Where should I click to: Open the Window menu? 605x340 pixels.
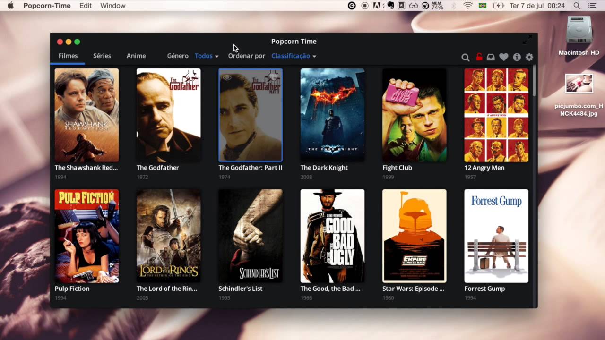tap(113, 6)
